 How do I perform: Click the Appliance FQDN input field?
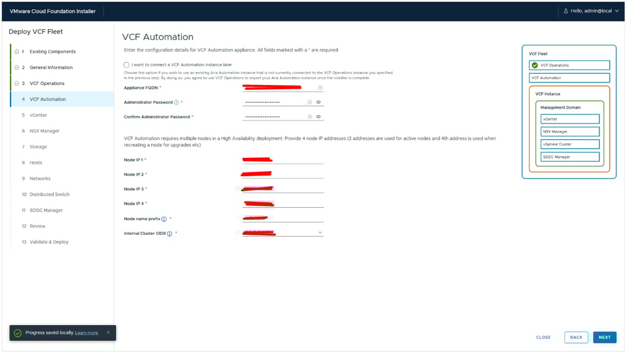coord(283,88)
